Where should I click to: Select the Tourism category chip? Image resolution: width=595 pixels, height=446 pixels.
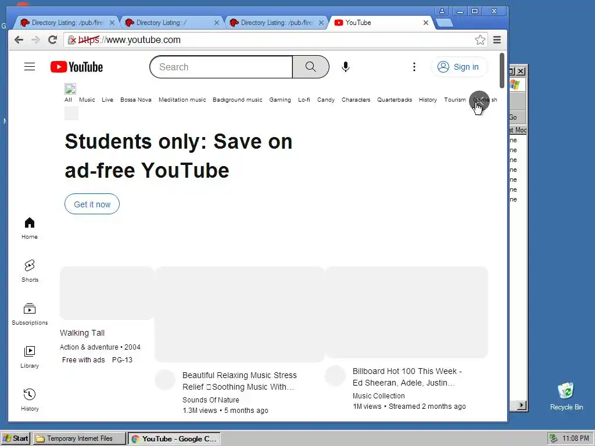[x=455, y=100]
